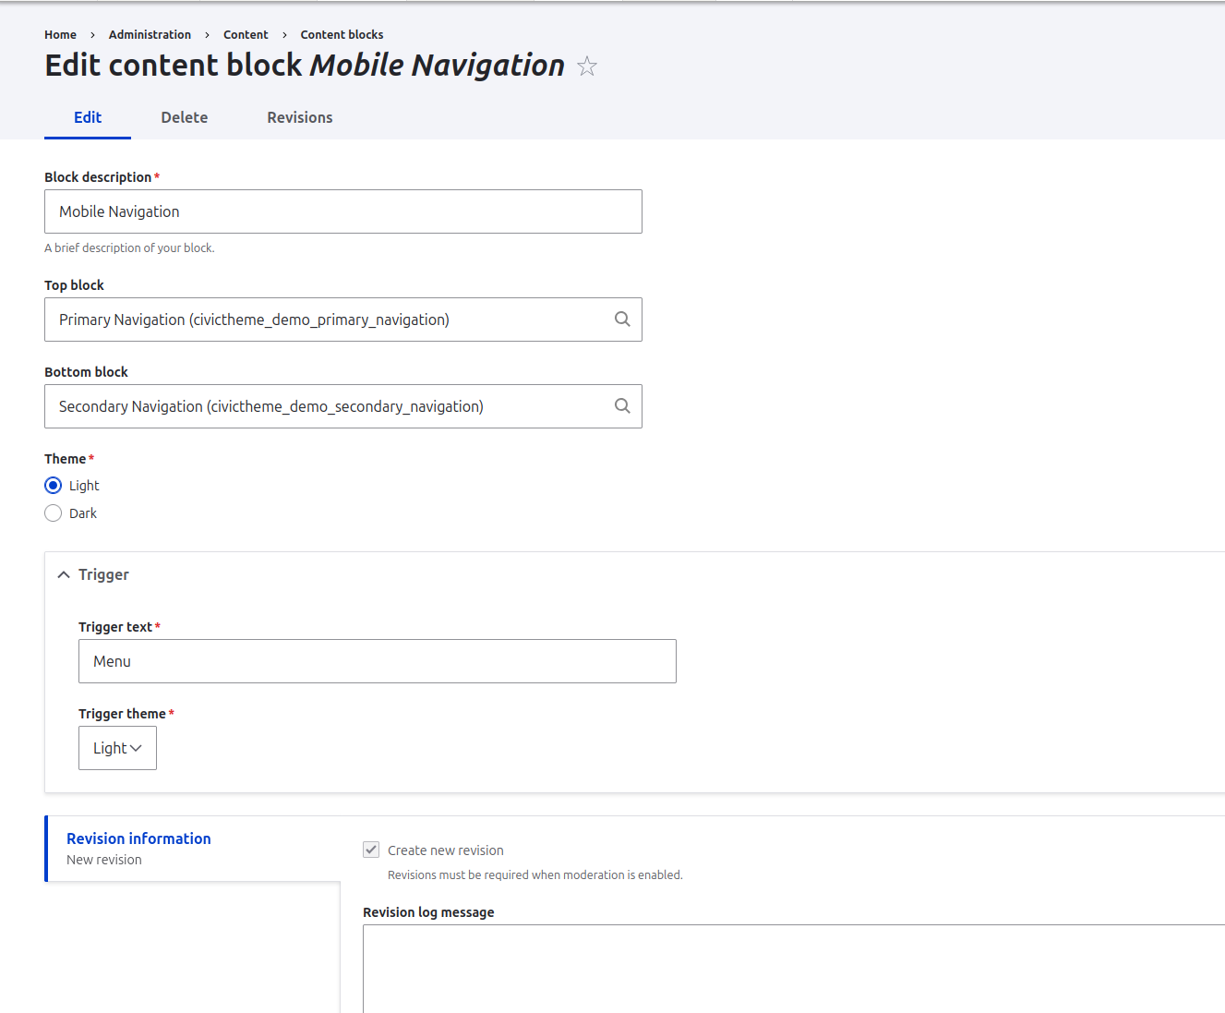1225x1013 pixels.
Task: Click the search icon in Top block field
Action: pyautogui.click(x=621, y=319)
